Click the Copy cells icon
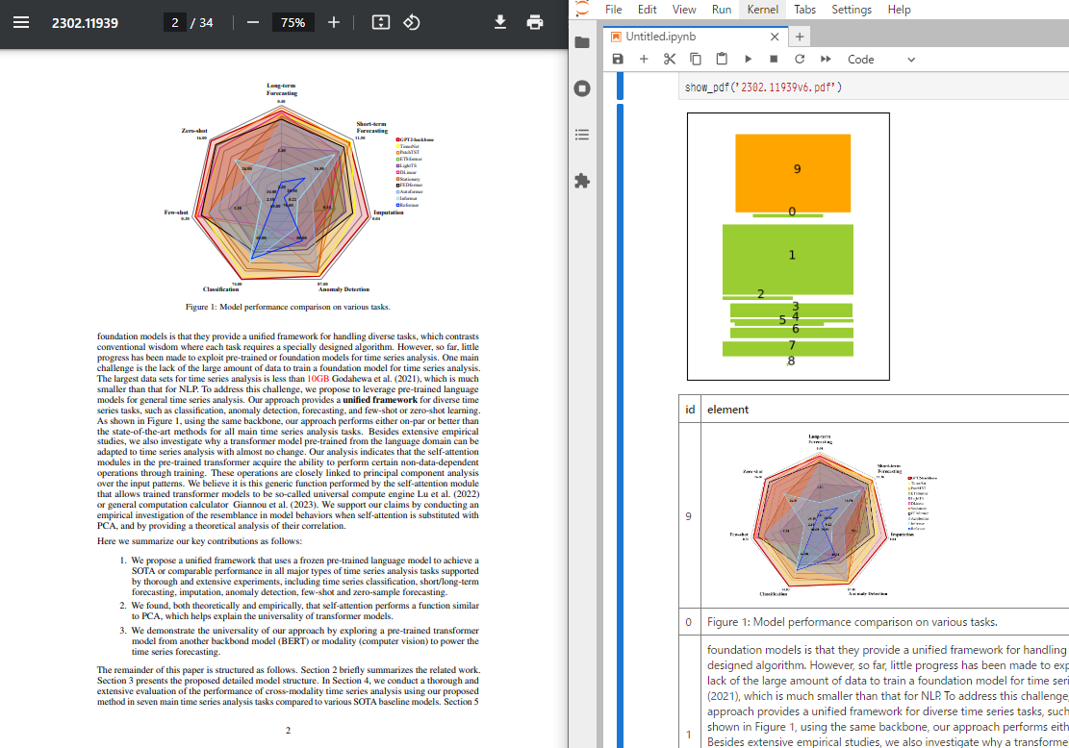This screenshot has width=1069, height=748. tap(695, 59)
